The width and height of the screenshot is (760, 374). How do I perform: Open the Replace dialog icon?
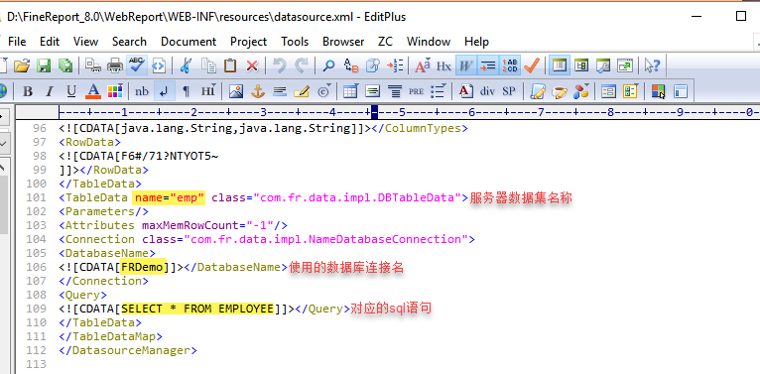[x=350, y=65]
